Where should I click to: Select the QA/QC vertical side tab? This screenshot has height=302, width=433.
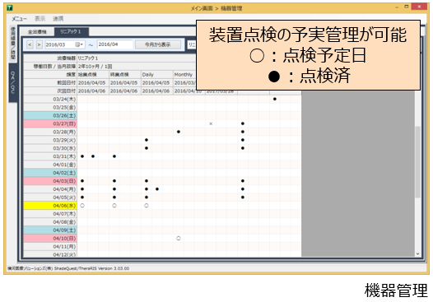point(13,82)
